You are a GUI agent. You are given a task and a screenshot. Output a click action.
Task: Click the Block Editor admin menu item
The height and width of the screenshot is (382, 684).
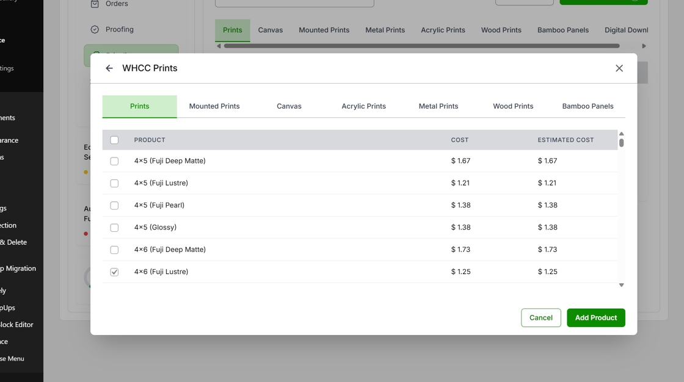[x=16, y=325]
